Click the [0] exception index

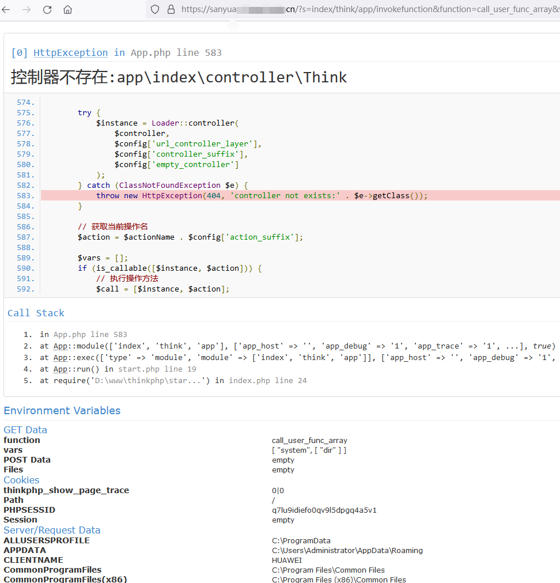tap(20, 53)
